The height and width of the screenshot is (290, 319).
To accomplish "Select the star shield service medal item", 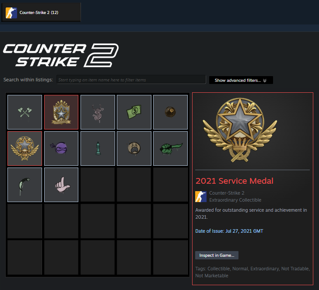I will [61, 112].
